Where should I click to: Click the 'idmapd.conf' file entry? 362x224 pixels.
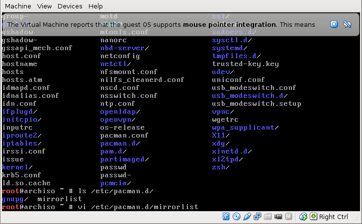coord(26,88)
